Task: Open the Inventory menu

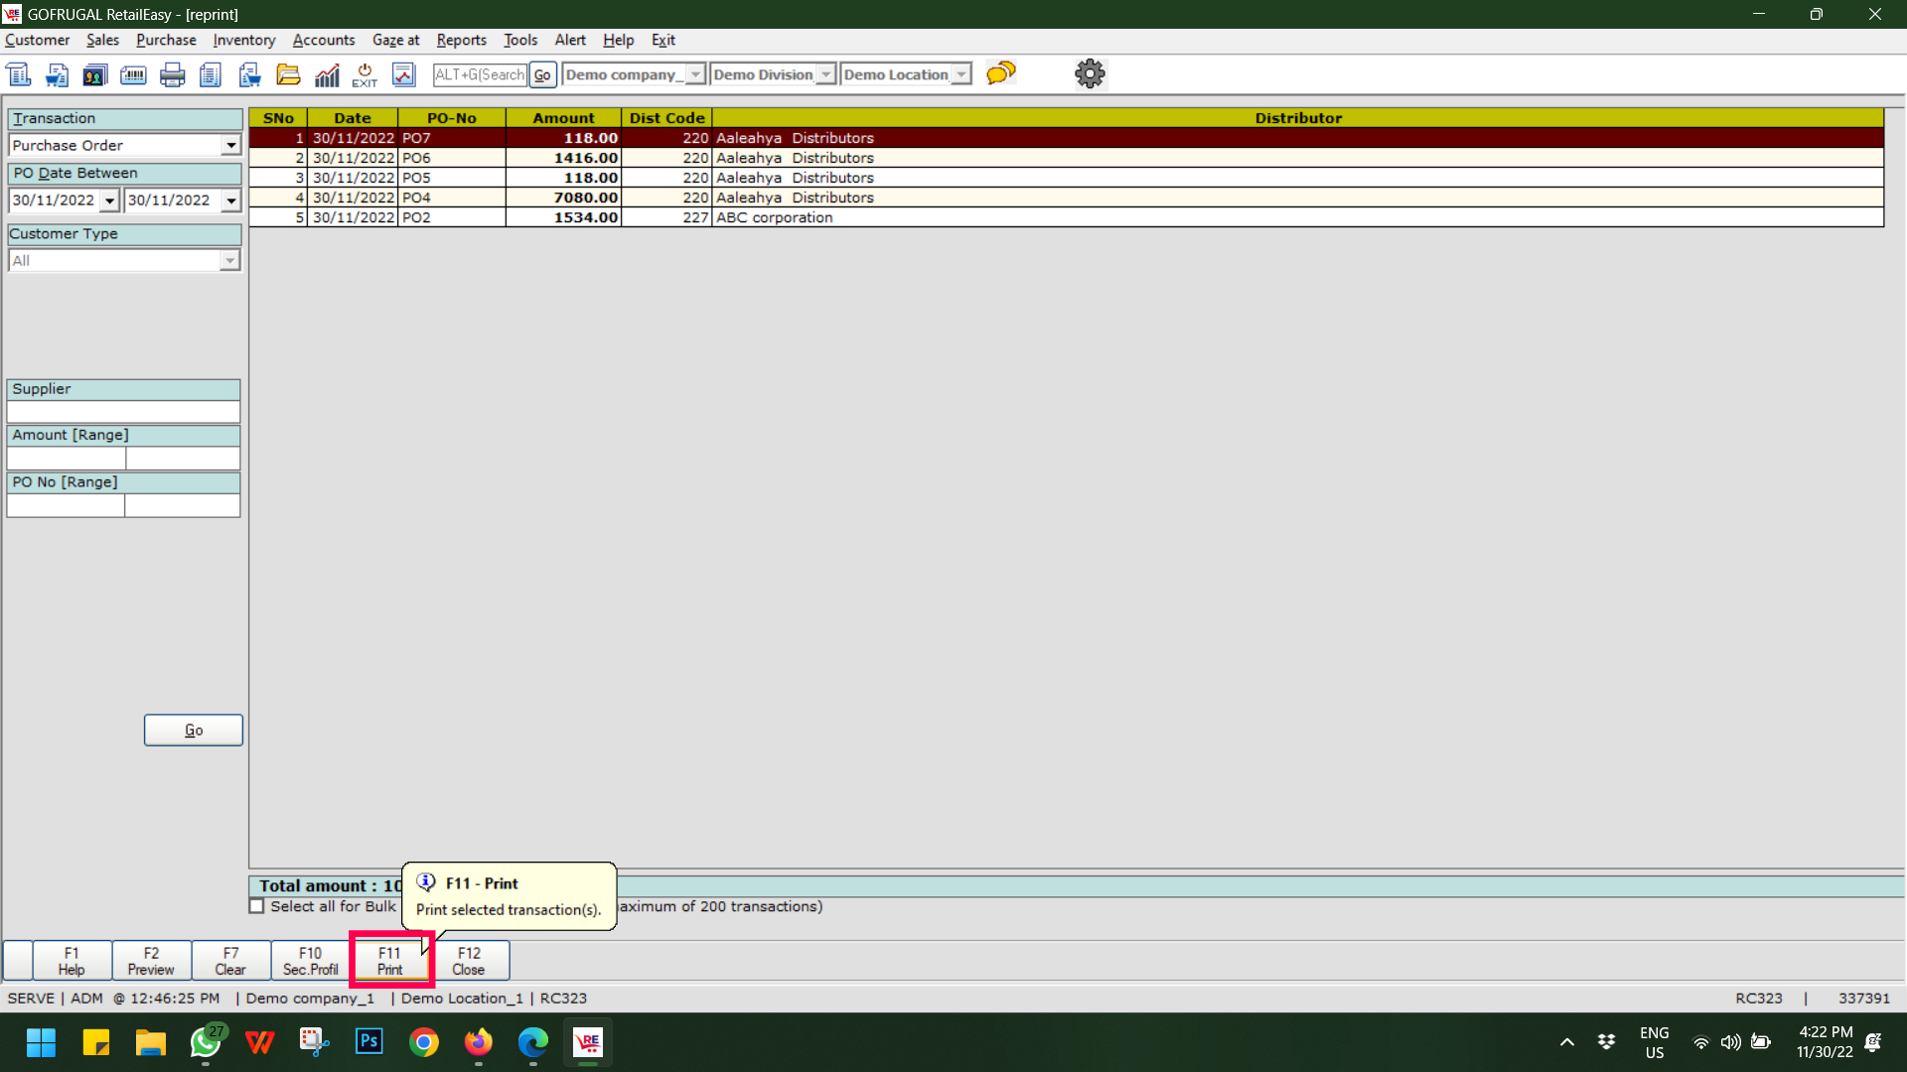Action: (243, 40)
